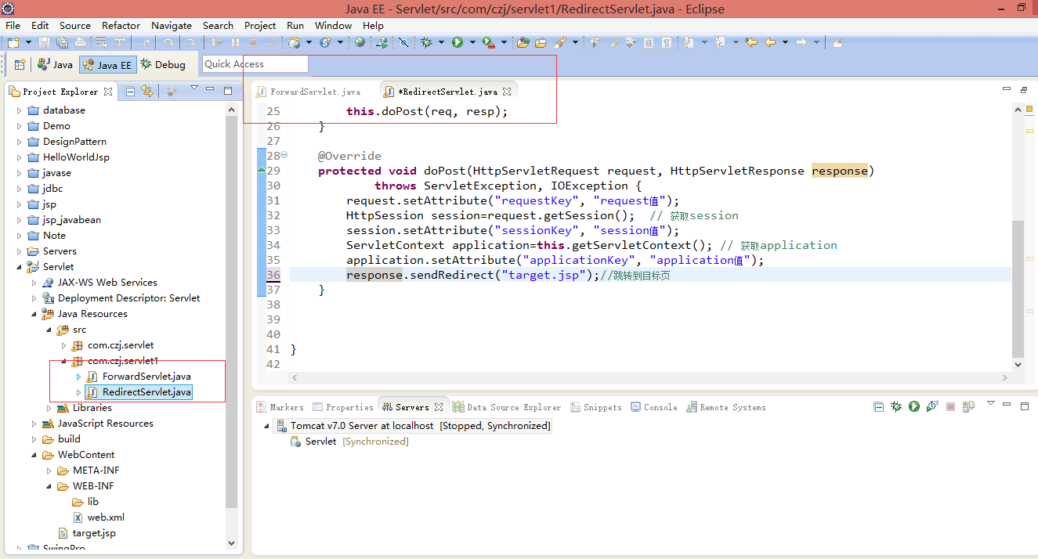The image size is (1038, 559).
Task: Open the File menu
Action: click(x=13, y=25)
